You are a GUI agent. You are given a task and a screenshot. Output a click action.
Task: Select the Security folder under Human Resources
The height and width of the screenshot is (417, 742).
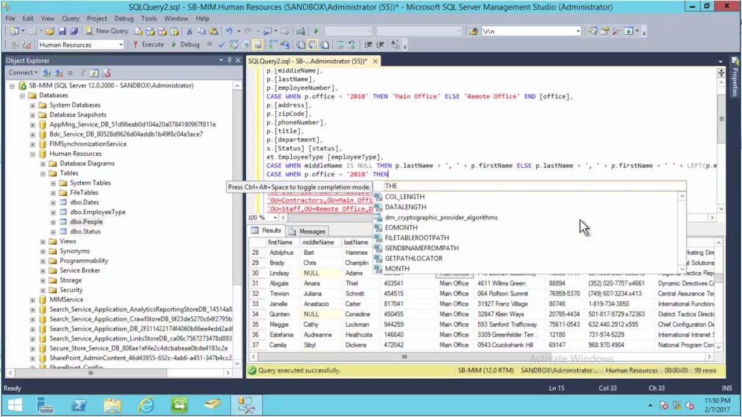71,290
